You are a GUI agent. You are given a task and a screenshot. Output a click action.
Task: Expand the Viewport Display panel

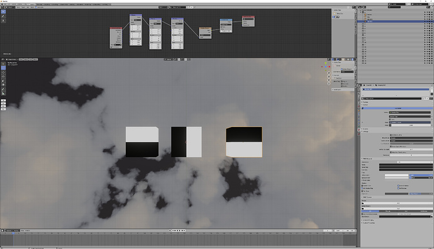click(362, 220)
